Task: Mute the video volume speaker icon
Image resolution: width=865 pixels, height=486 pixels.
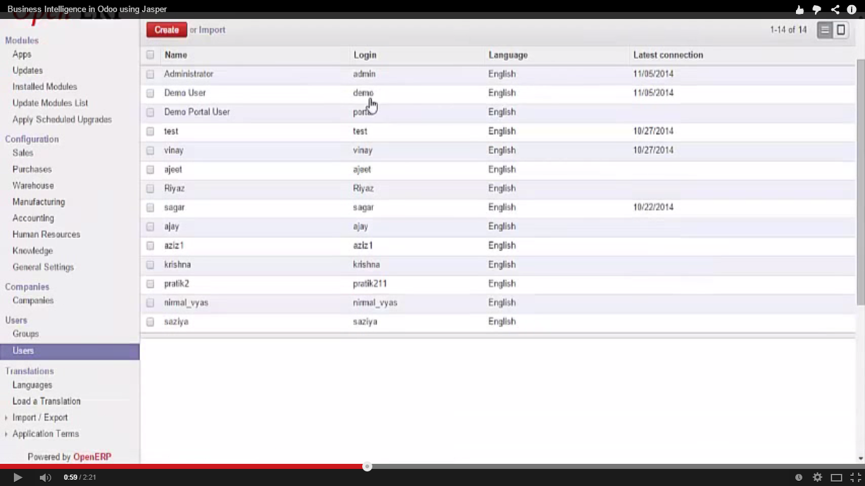Action: click(x=45, y=477)
